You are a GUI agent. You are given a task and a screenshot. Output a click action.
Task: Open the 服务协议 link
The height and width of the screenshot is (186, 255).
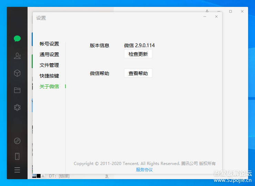point(144,169)
